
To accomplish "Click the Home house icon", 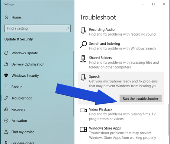I will (6, 17).
